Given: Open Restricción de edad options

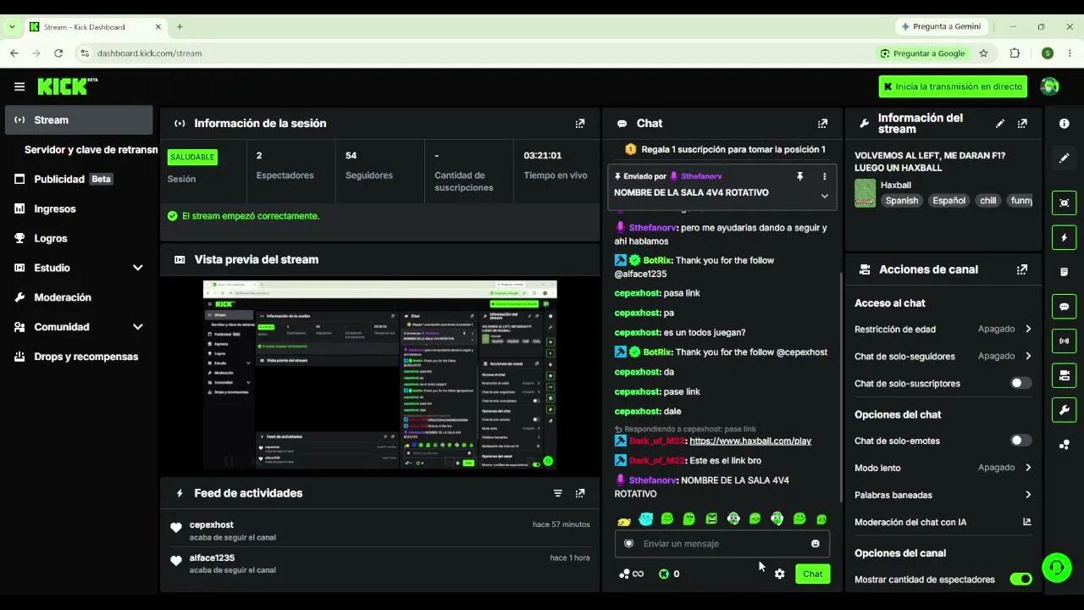Looking at the screenshot, I should 943,329.
